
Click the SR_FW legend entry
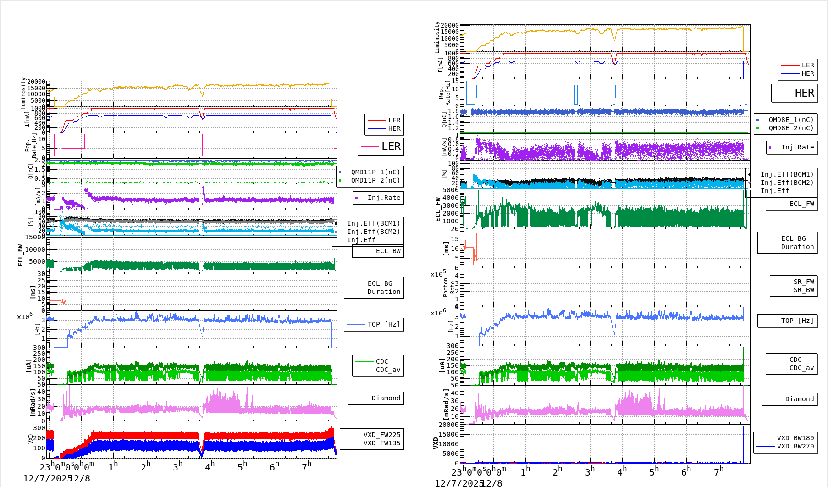click(803, 282)
